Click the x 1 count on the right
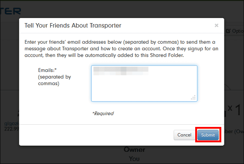 [235, 109]
